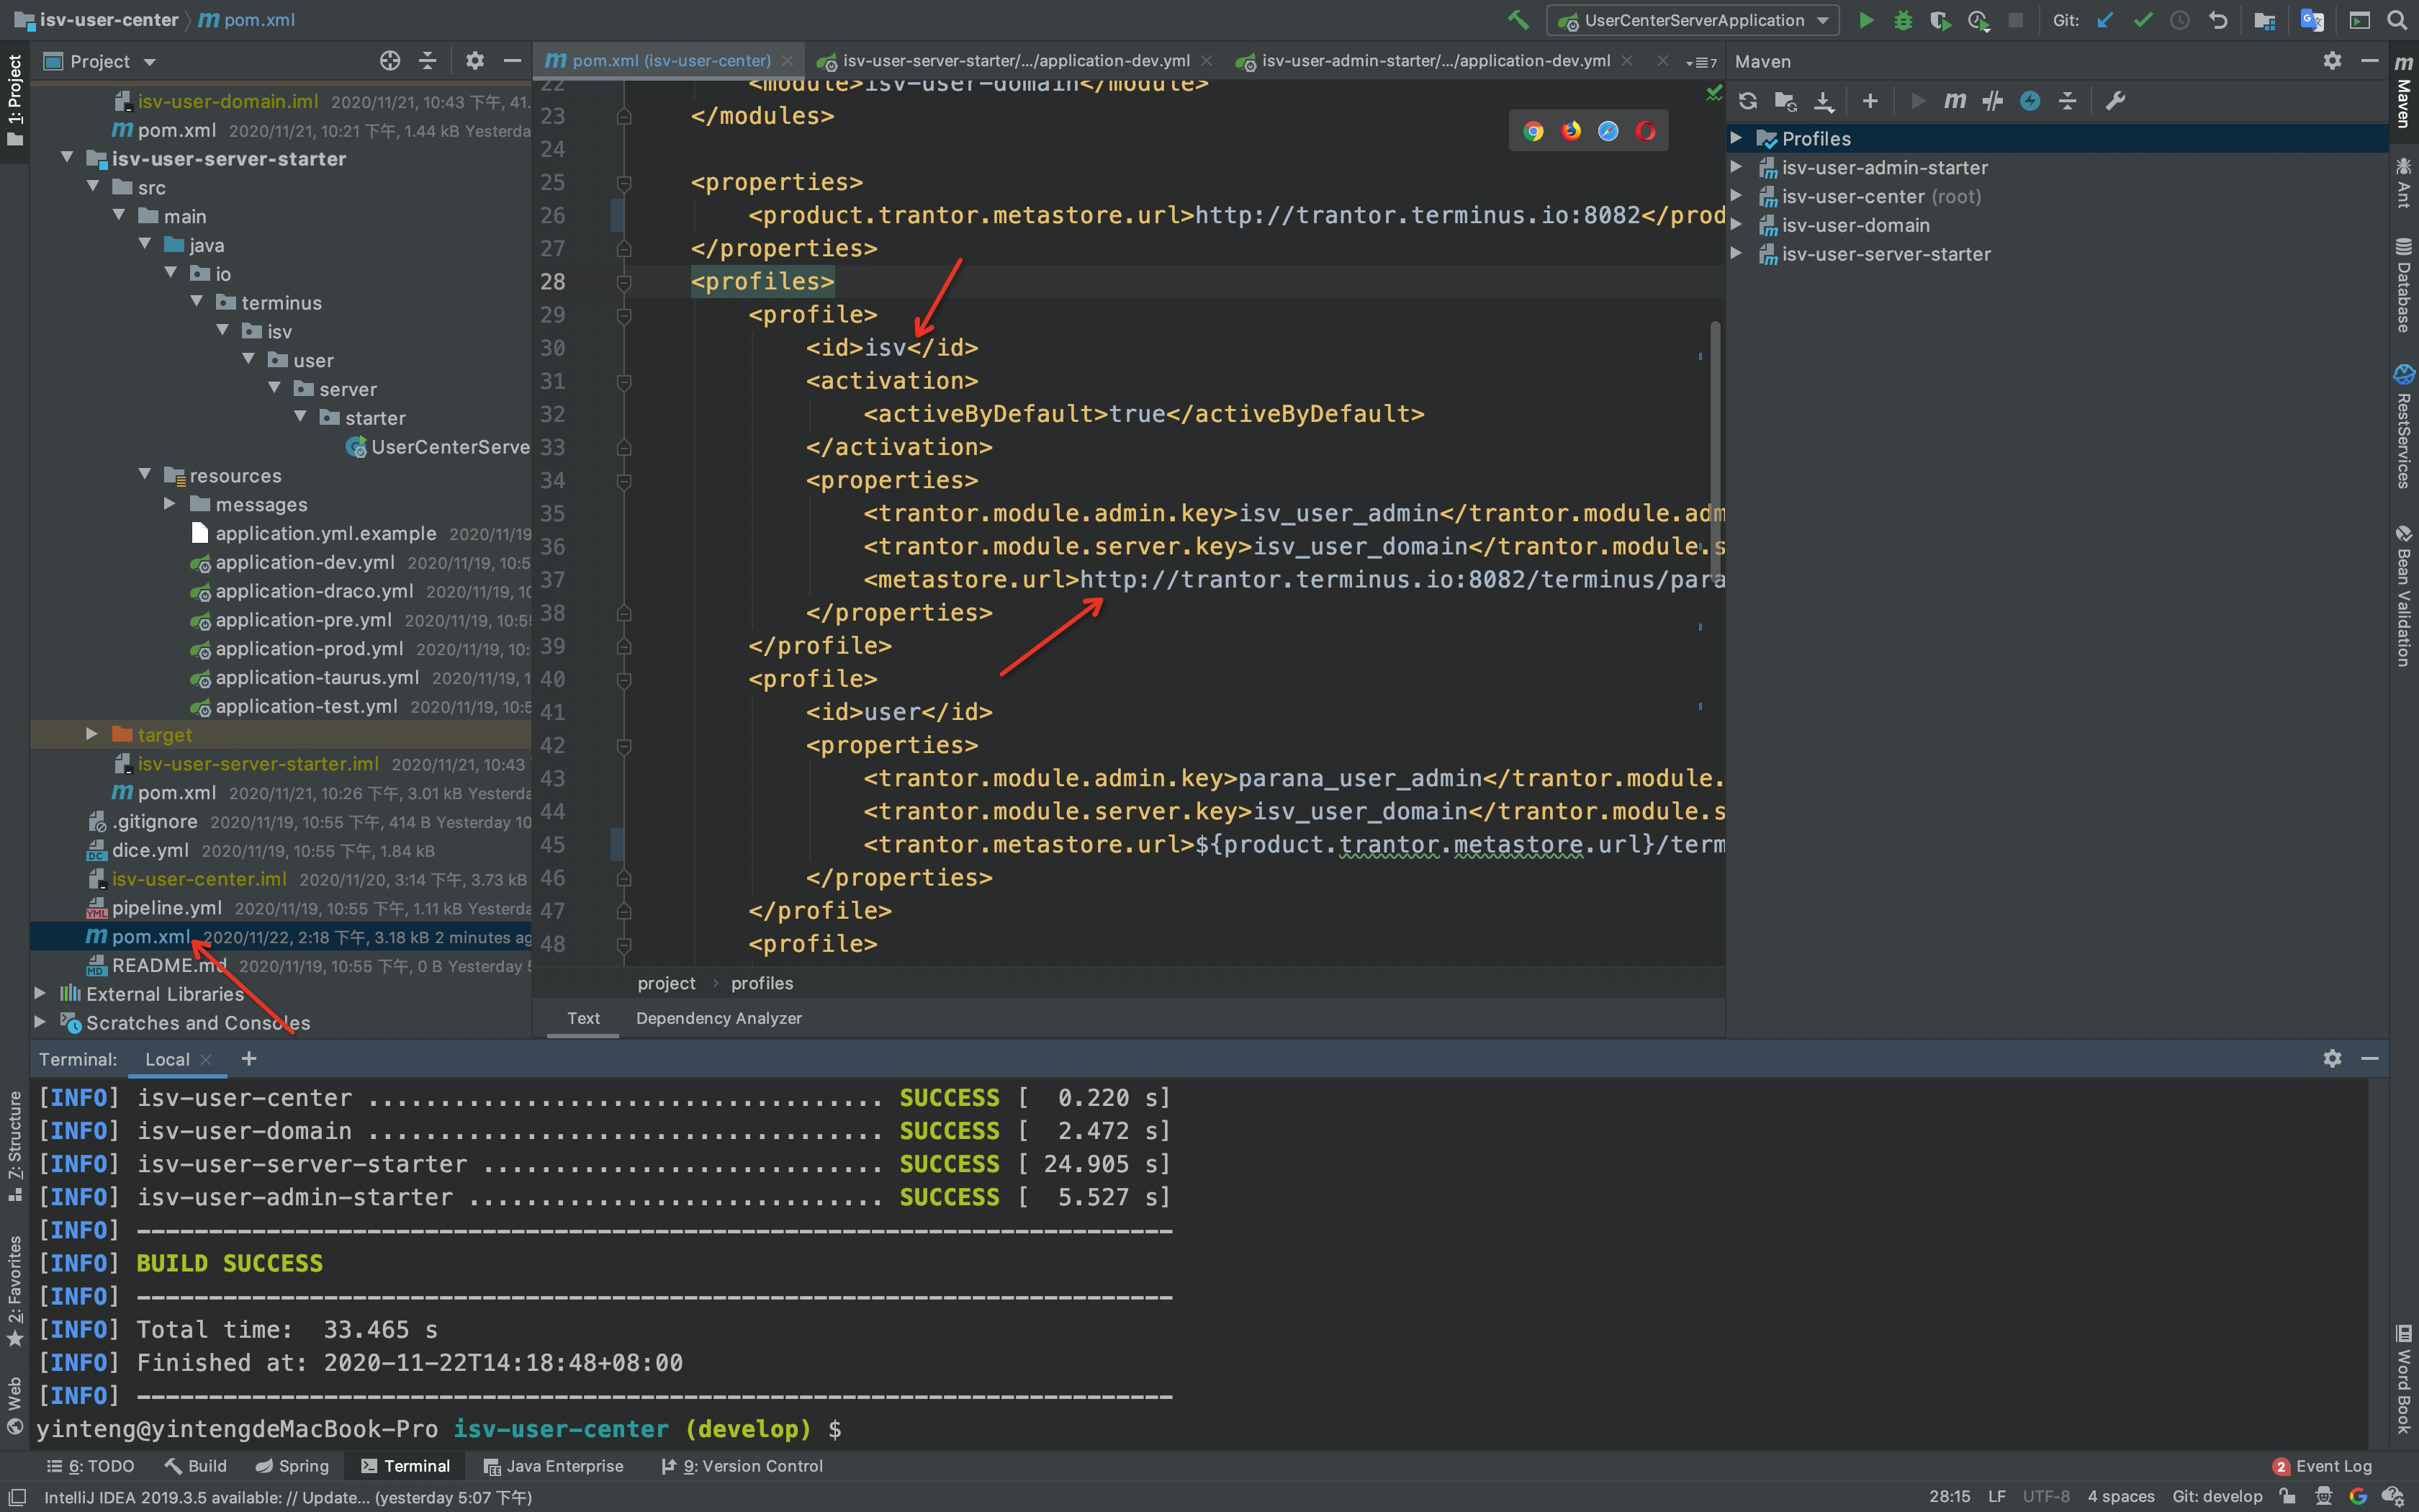This screenshot has height=1512, width=2419.
Task: Click the 6: TODO tool tab
Action: tap(90, 1466)
